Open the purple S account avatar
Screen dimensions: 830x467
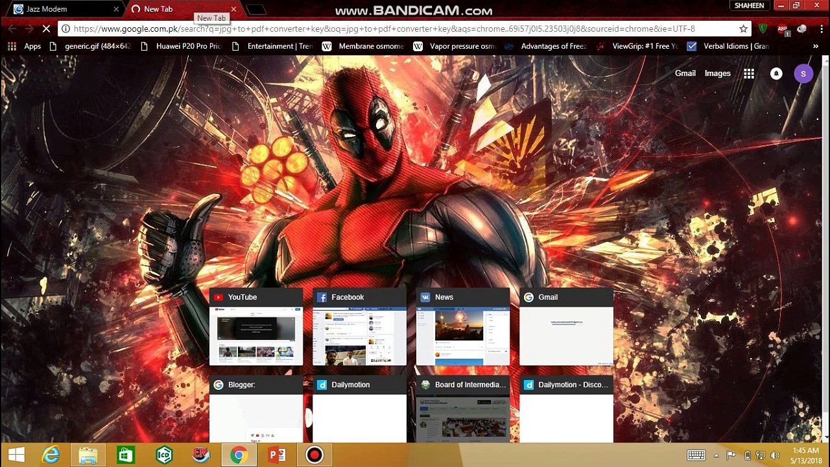[x=803, y=74]
